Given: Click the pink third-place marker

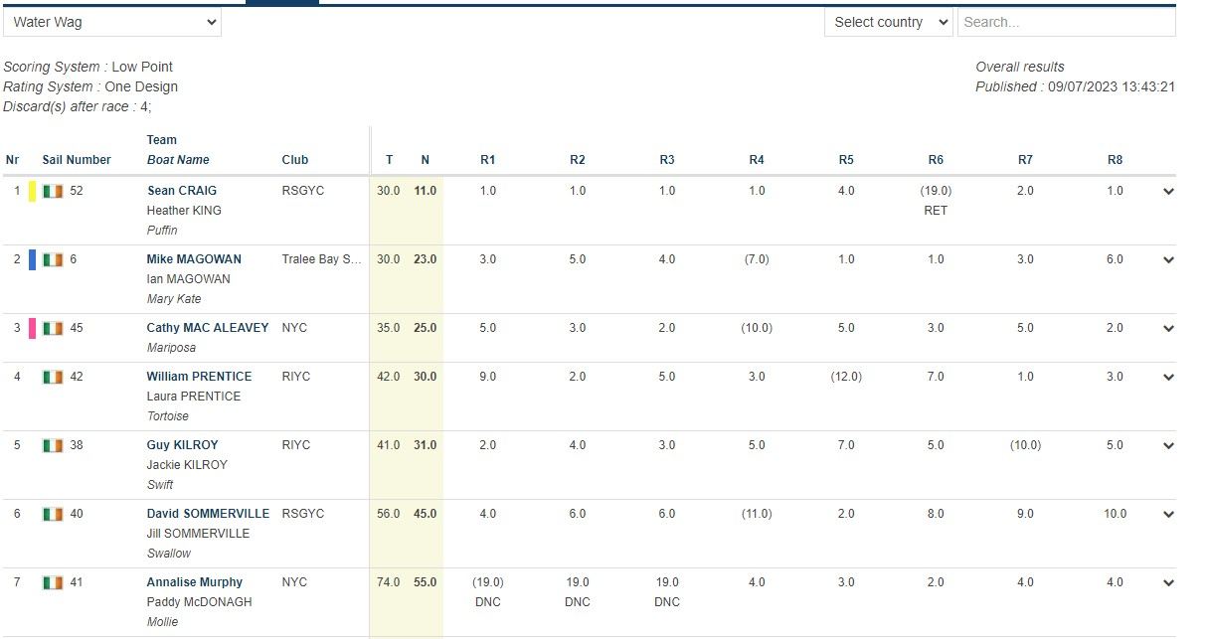Looking at the screenshot, I should coord(33,329).
